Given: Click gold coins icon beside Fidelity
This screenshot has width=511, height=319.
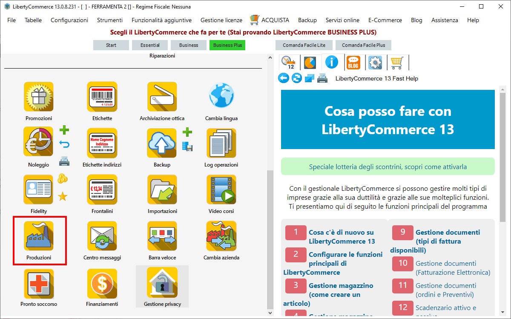Looking at the screenshot, I should click(63, 178).
